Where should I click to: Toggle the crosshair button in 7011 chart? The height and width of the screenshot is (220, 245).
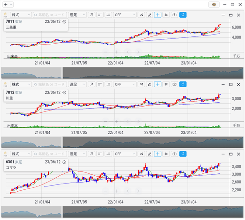[158, 15]
